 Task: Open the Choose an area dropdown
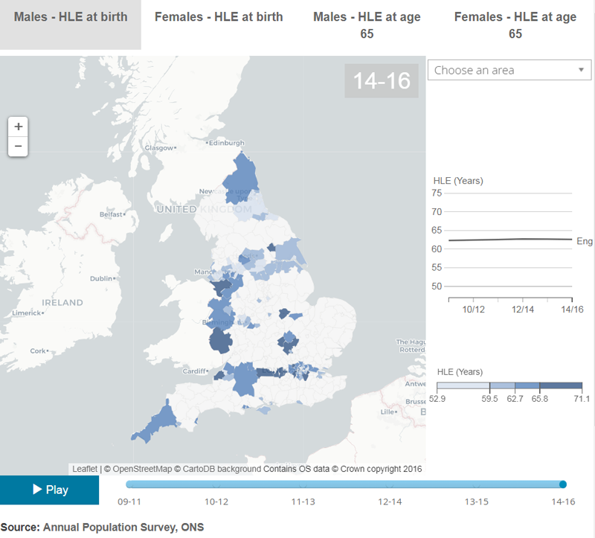click(x=509, y=70)
